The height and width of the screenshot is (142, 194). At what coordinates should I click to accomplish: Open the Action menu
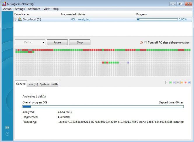7,9
